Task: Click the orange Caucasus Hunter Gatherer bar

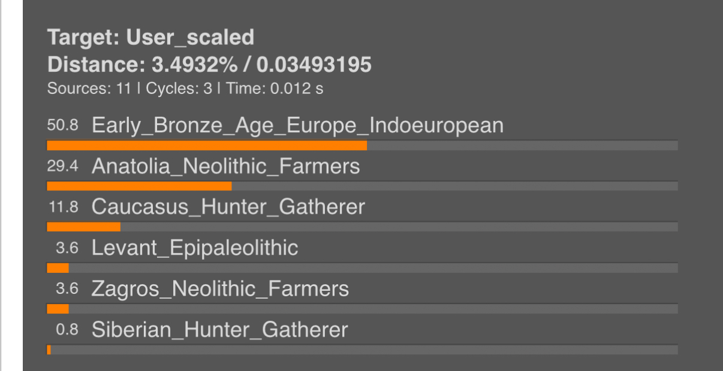Action: (x=83, y=227)
